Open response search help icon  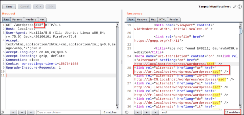click(x=127, y=112)
